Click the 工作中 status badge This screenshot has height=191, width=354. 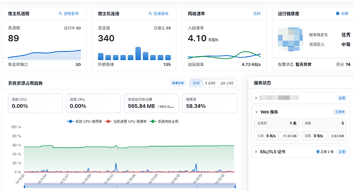[x=340, y=112]
